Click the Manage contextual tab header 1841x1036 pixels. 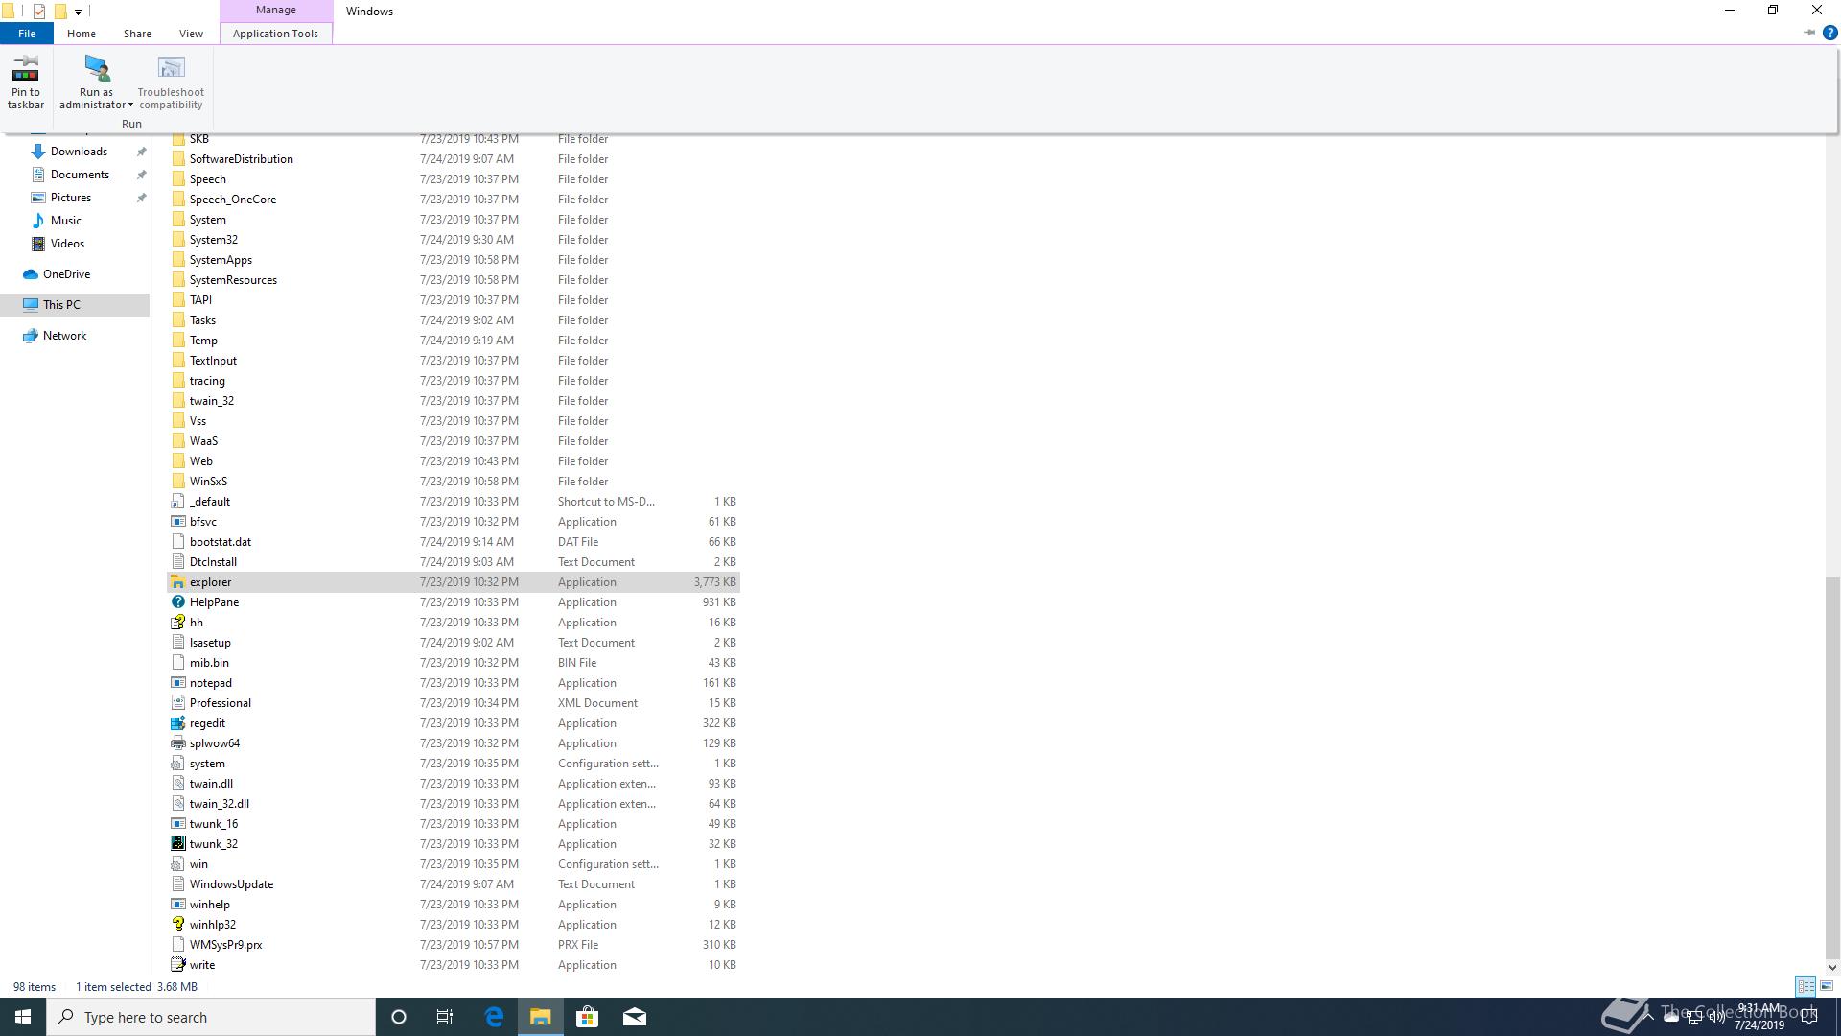click(x=276, y=11)
